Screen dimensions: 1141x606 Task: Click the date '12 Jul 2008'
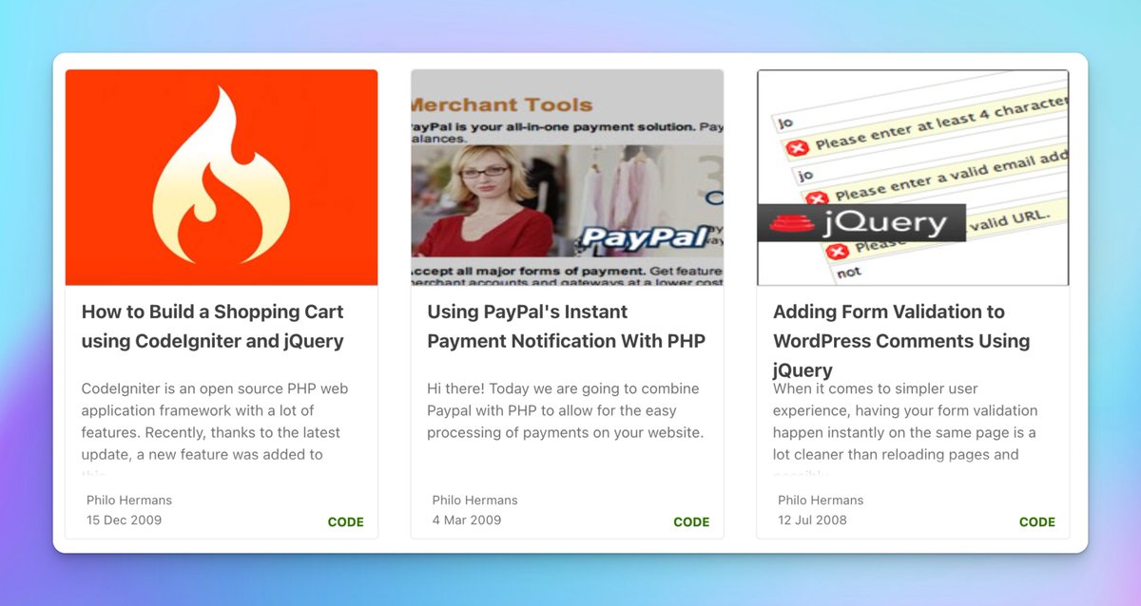click(812, 520)
